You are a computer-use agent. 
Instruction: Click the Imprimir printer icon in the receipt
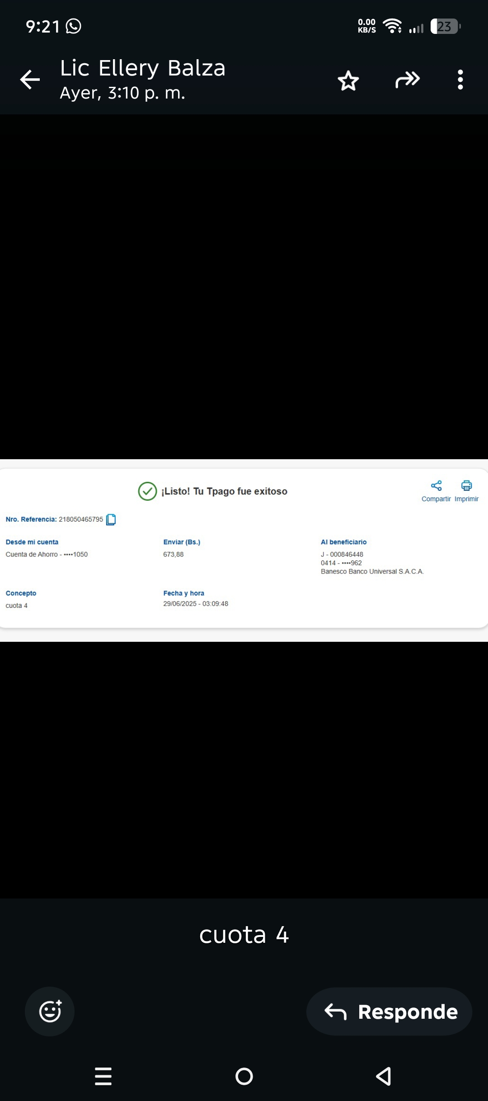pos(466,486)
